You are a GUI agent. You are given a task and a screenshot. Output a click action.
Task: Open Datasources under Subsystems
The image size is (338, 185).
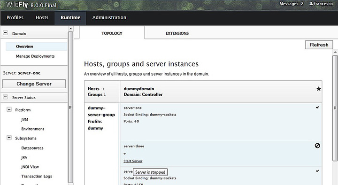32,148
